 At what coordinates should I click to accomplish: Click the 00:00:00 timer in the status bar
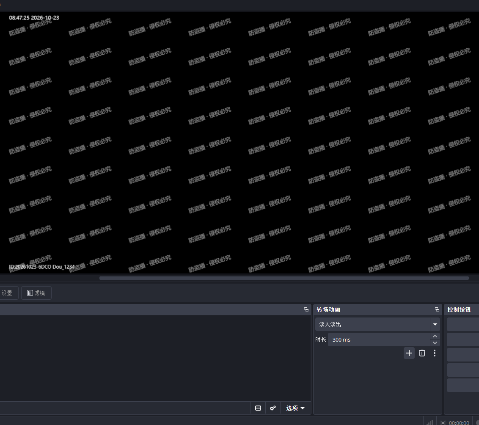pyautogui.click(x=459, y=423)
